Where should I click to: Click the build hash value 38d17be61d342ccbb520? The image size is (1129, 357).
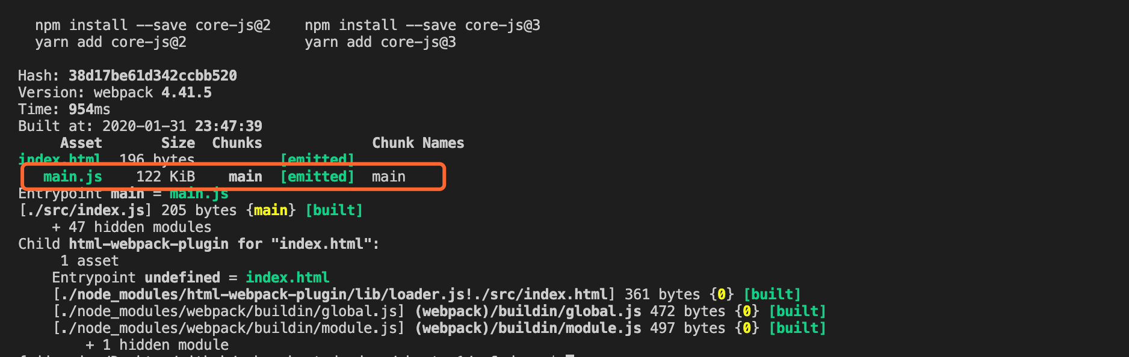coord(152,76)
